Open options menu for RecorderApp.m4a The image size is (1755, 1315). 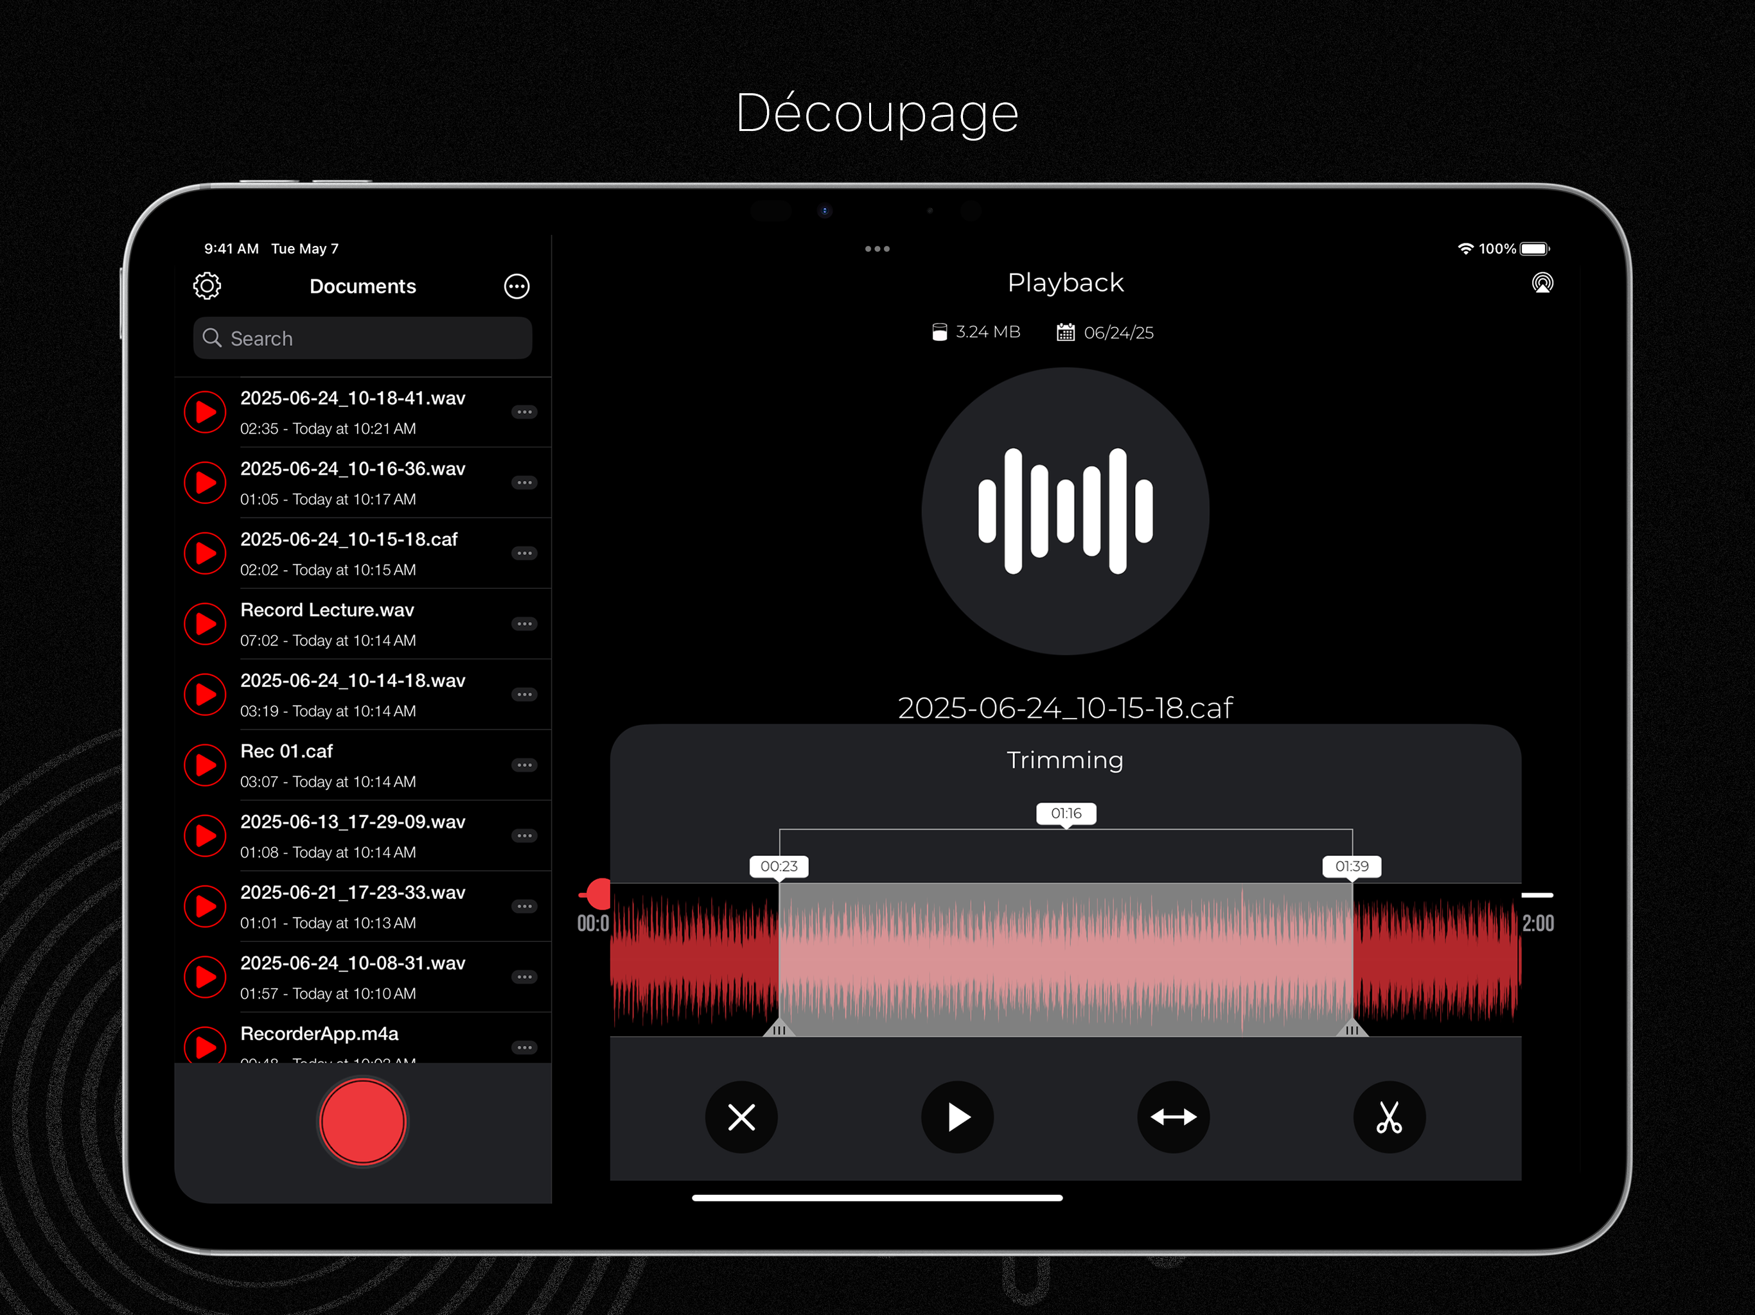[524, 1048]
